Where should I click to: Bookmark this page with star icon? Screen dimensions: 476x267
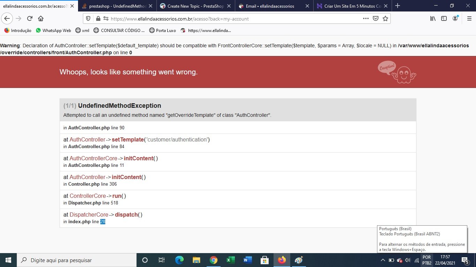click(x=385, y=19)
